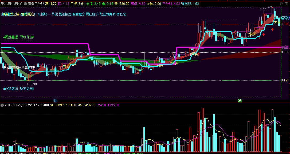The width and height of the screenshot is (290, 154).
Task: Click the VOLUME: 255400 value
Action: point(63,105)
